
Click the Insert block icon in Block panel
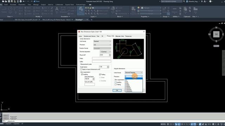coord(112,10)
